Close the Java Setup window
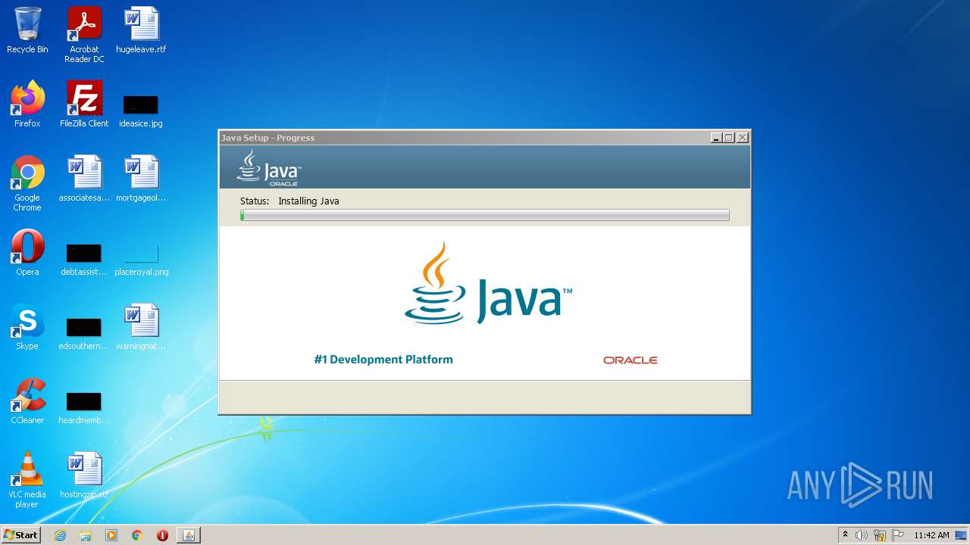 (743, 138)
